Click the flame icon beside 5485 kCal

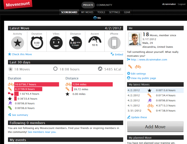pos(100,69)
